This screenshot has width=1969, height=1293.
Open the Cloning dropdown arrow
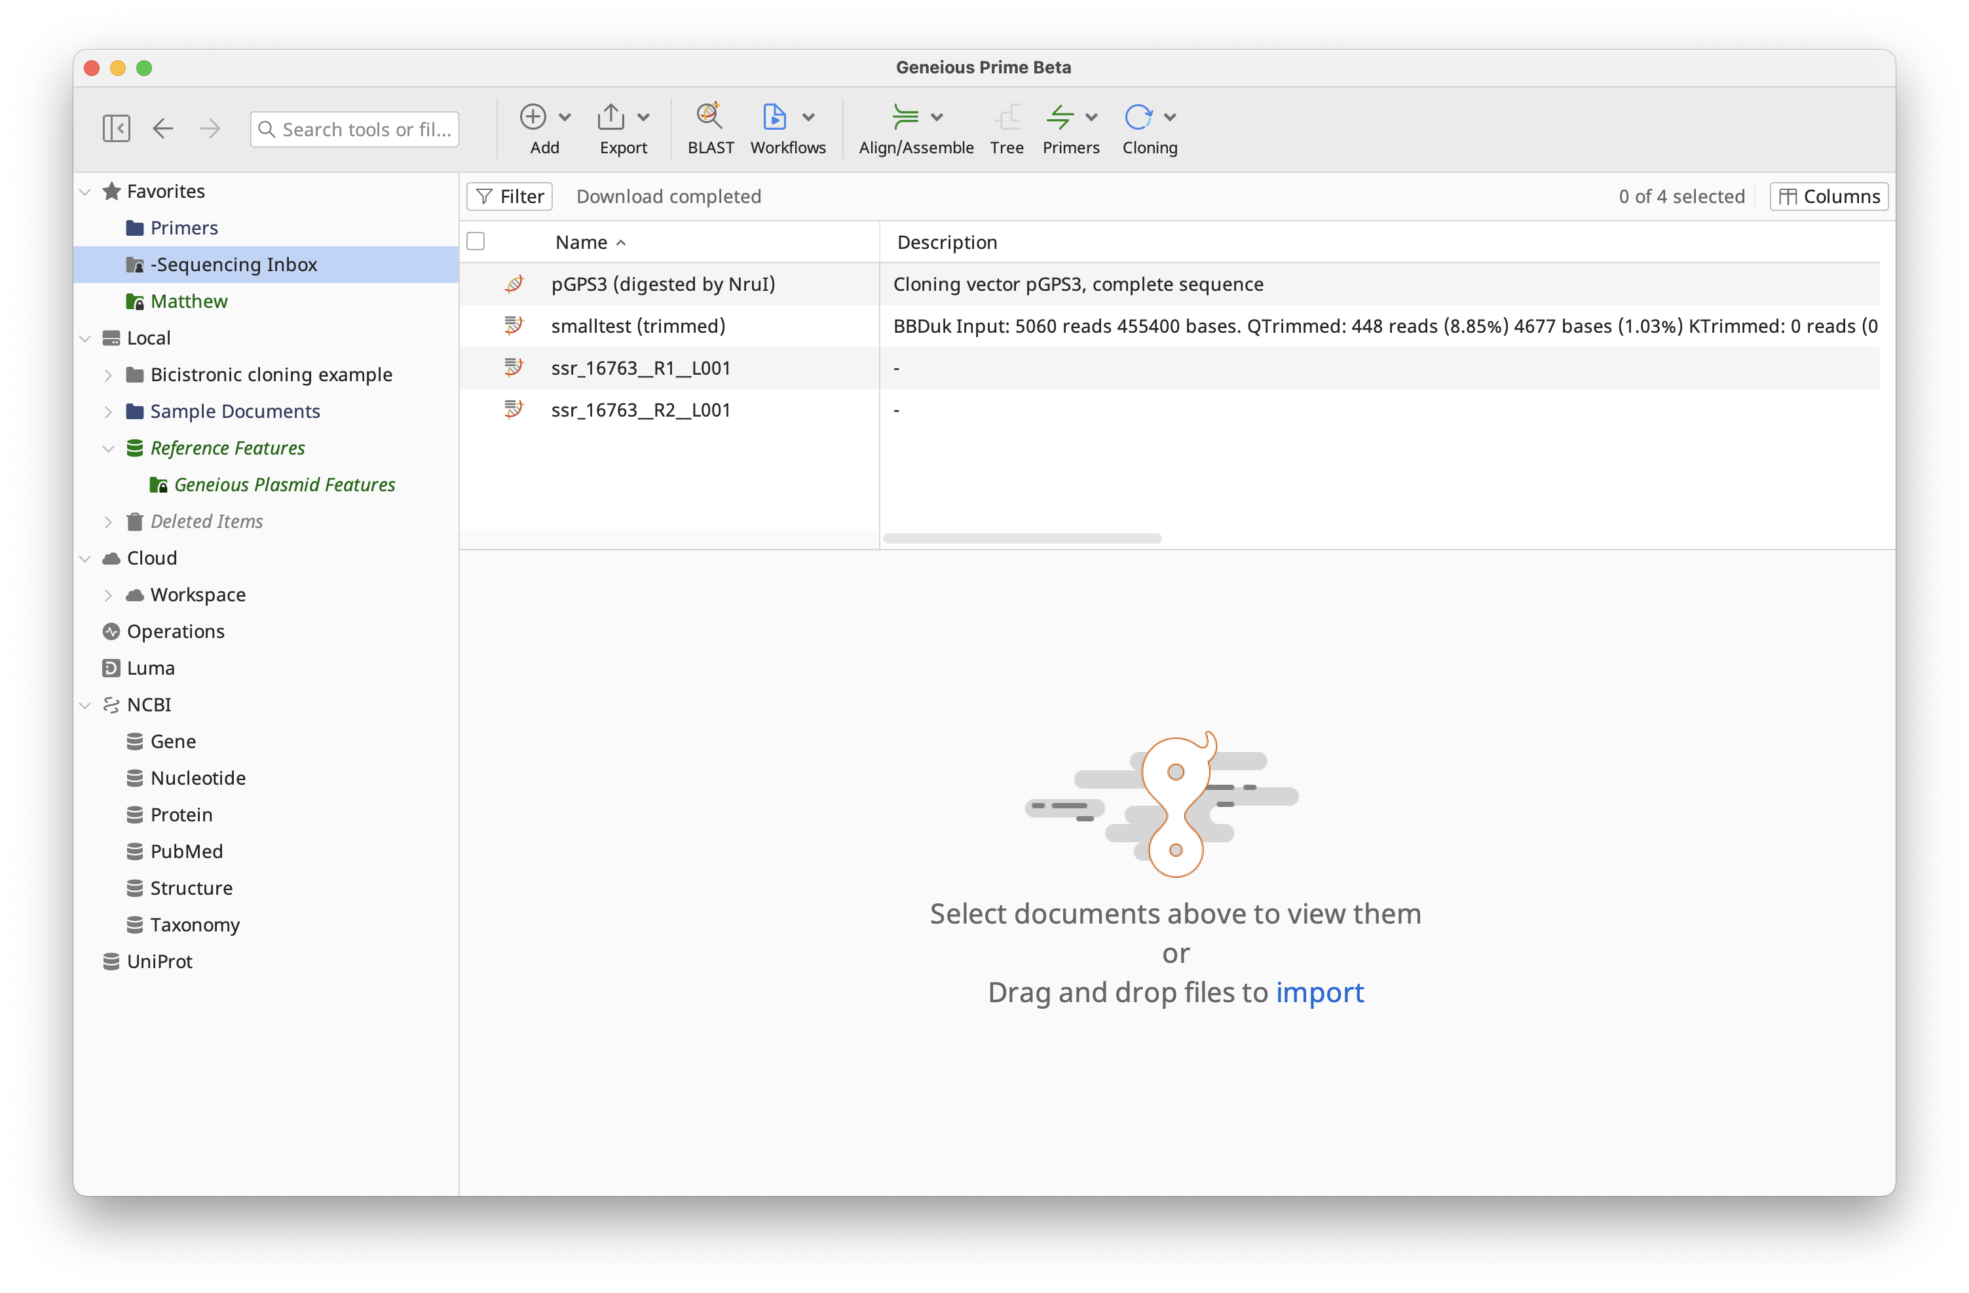coord(1170,117)
